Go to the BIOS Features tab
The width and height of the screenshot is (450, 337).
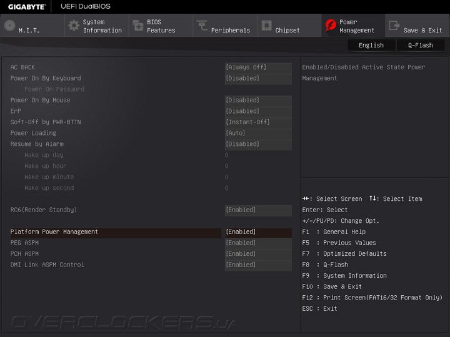coord(161,26)
